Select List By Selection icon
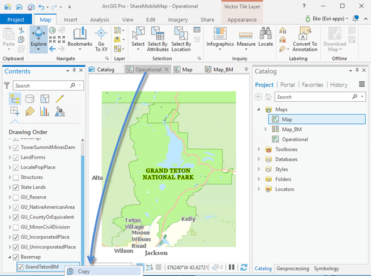The height and width of the screenshot is (276, 371). click(45, 99)
